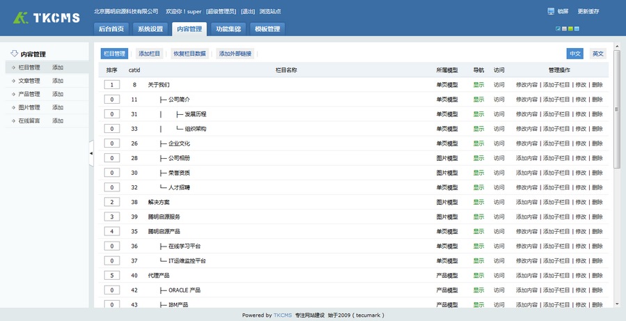Open the 后台首页 tab

111,29
